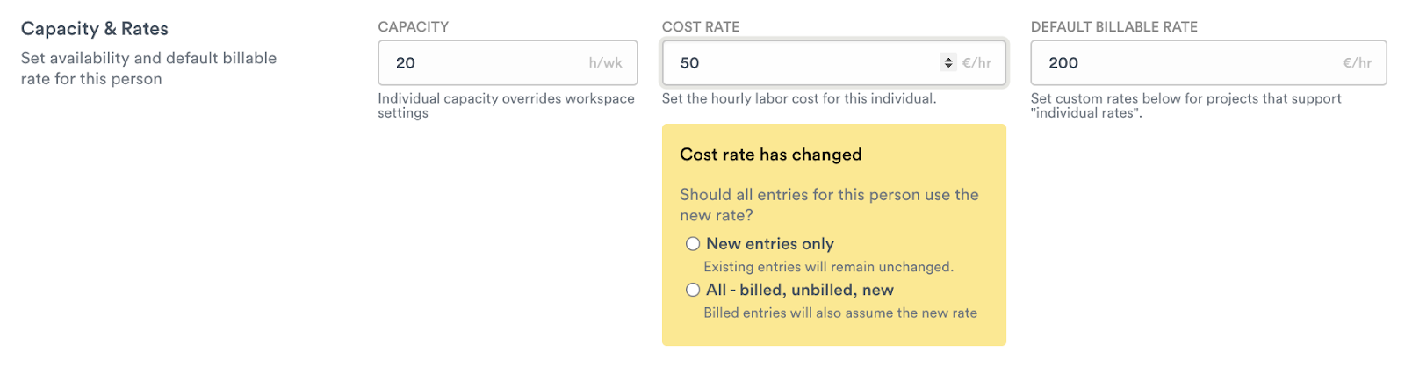This screenshot has width=1405, height=381.
Task: Click "Existing entries will remain unchanged" hint text
Action: pyautogui.click(x=828, y=267)
